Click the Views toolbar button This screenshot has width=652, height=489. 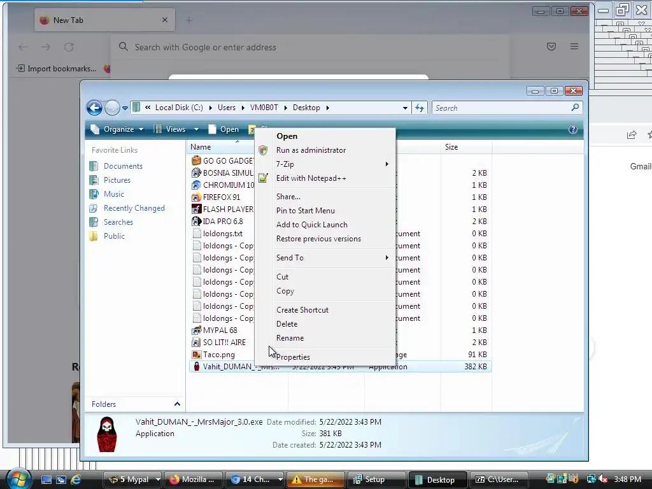[x=169, y=129]
